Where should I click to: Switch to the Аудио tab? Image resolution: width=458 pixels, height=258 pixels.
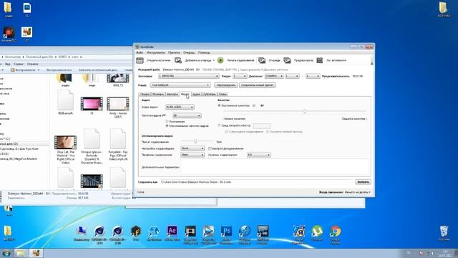(196, 94)
